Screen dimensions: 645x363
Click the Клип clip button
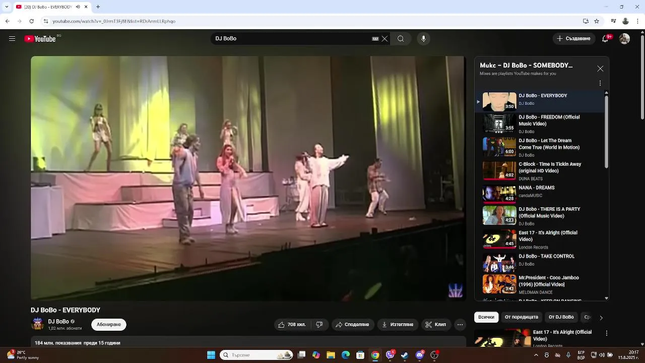pyautogui.click(x=436, y=325)
